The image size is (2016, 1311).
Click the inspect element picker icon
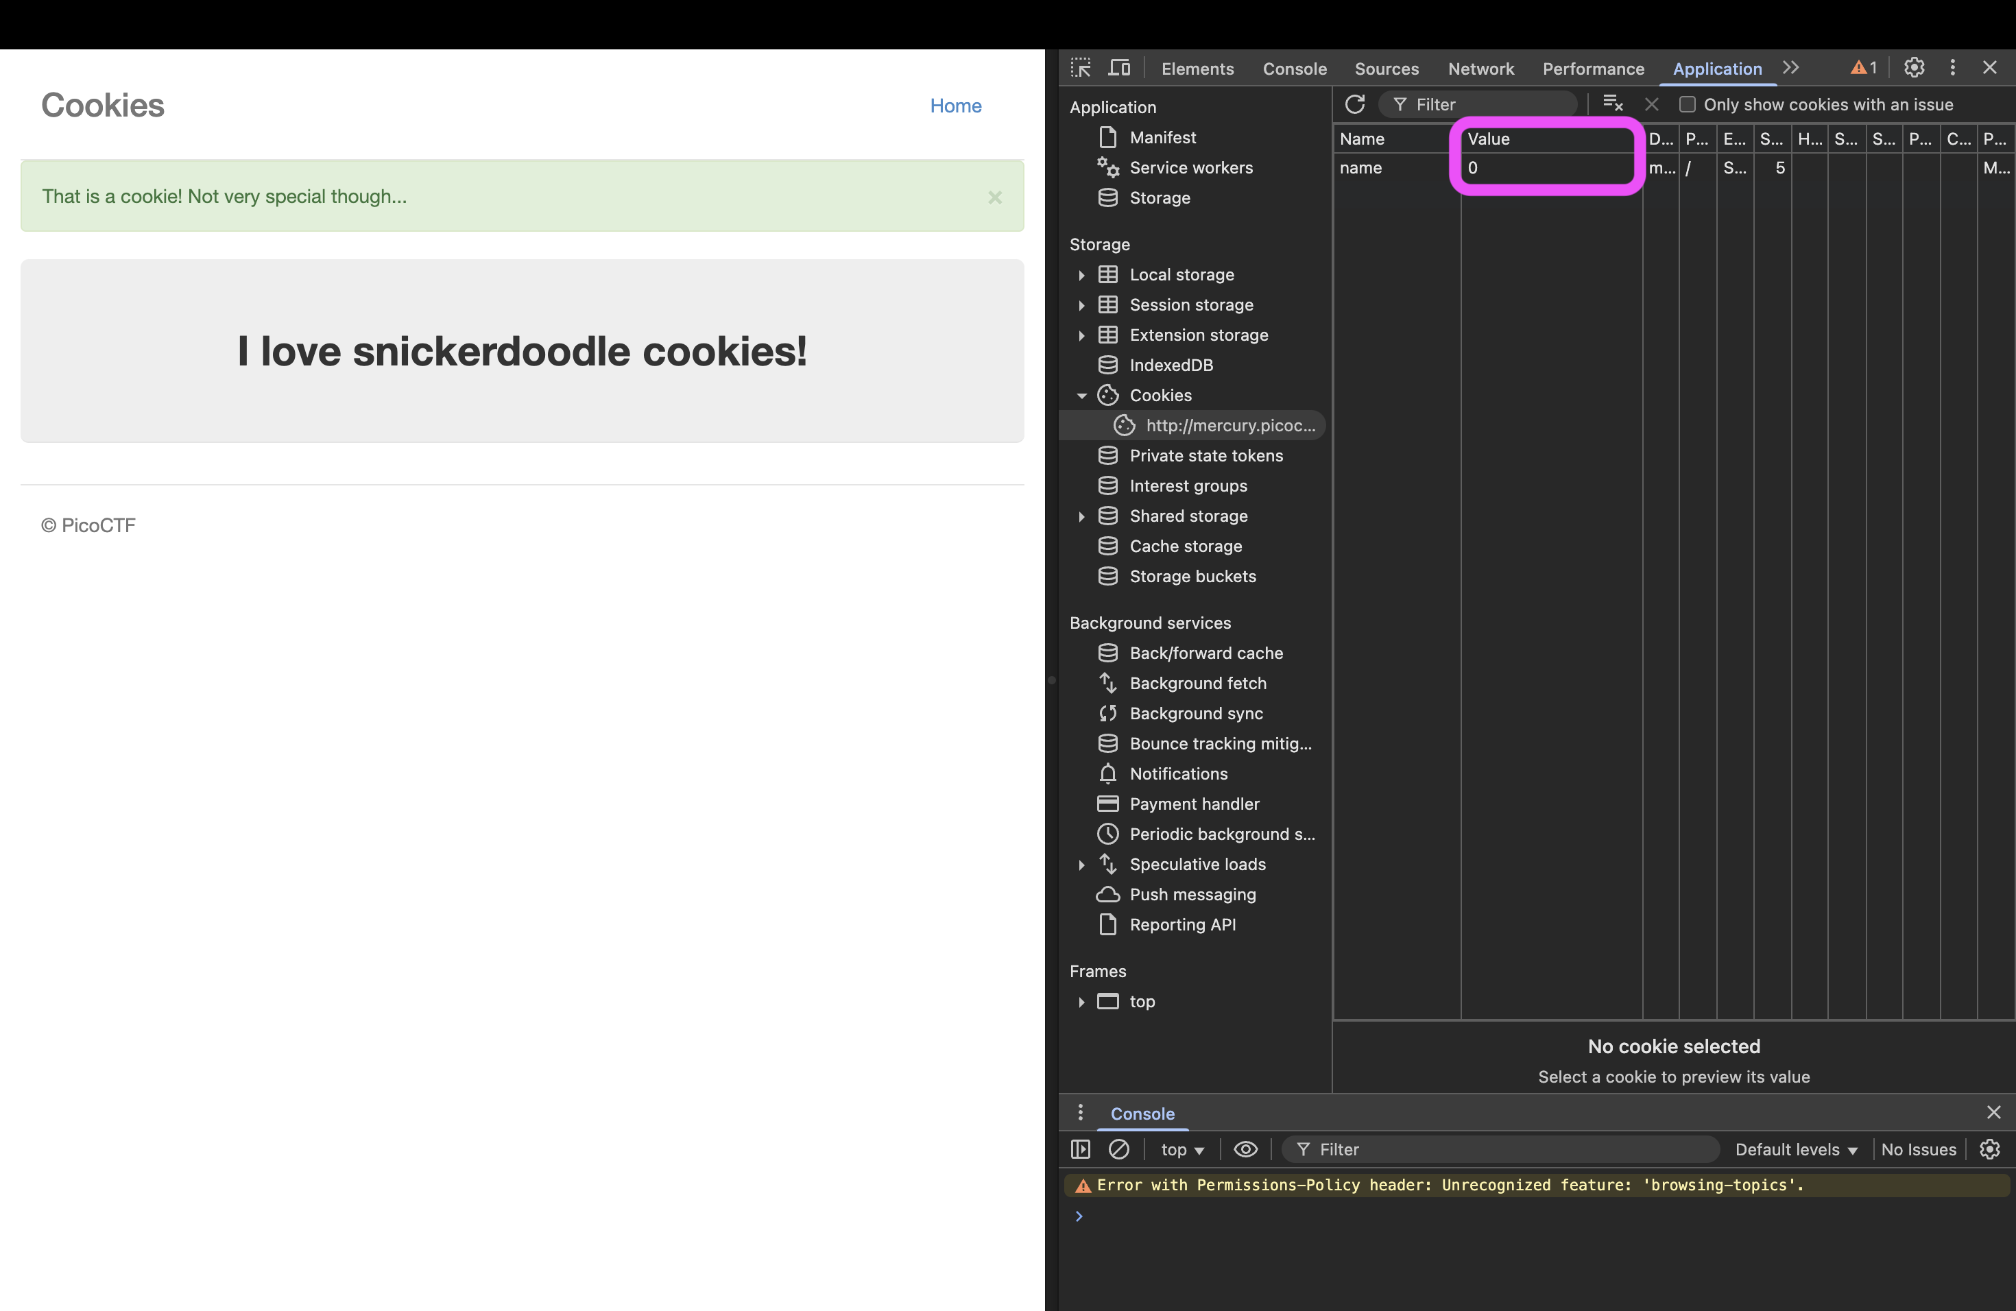pos(1081,68)
